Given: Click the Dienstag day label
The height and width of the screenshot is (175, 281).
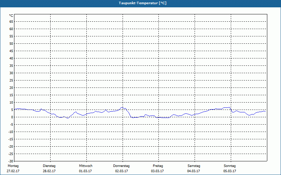Looking at the screenshot, I should click(x=49, y=166).
